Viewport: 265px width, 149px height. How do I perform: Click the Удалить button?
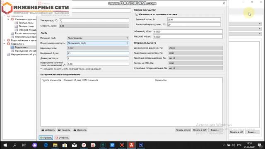[x=64, y=130]
